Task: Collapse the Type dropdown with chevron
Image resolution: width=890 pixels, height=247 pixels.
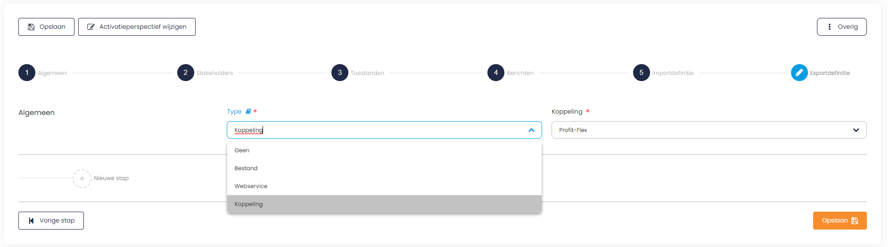Action: 532,130
